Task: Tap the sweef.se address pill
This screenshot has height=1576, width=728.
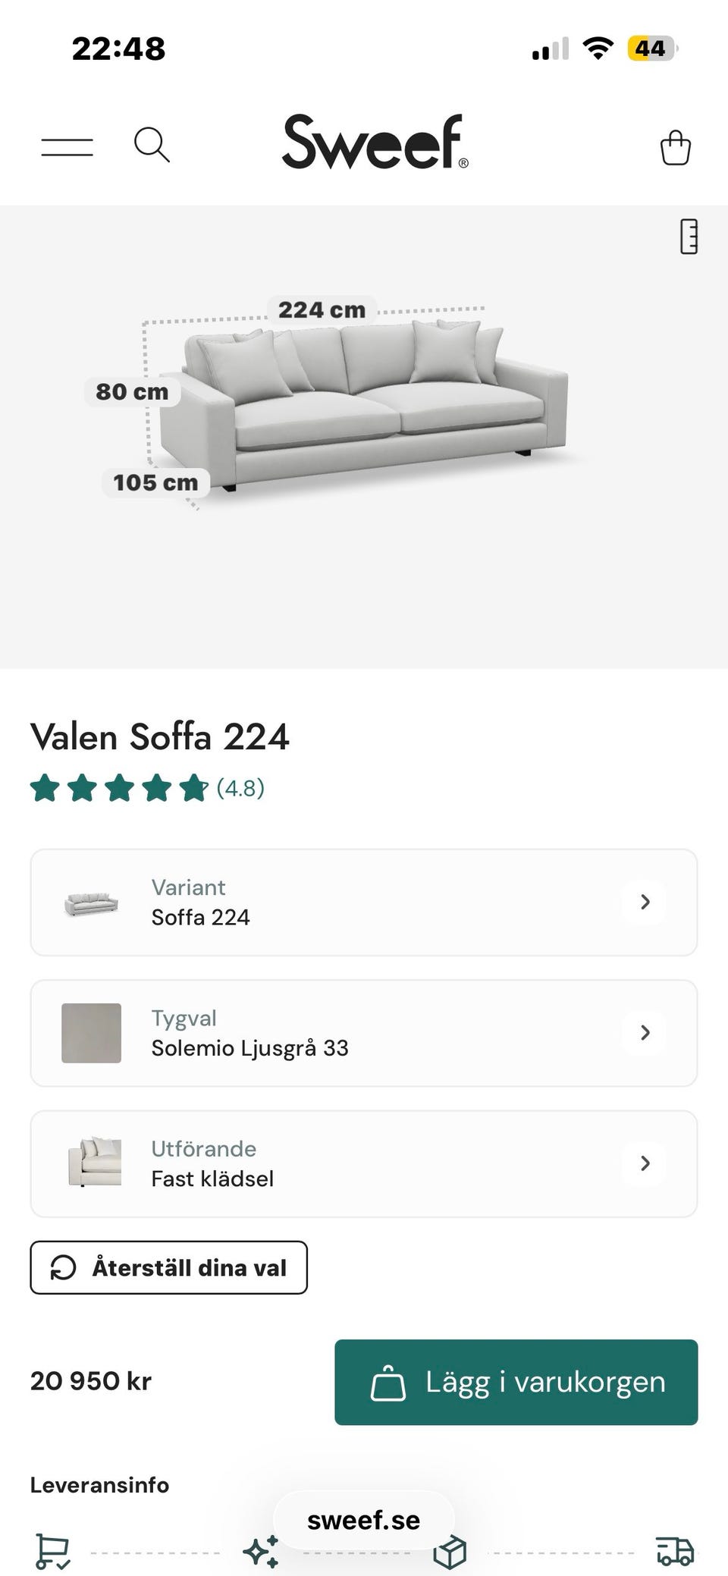Action: point(363,1520)
